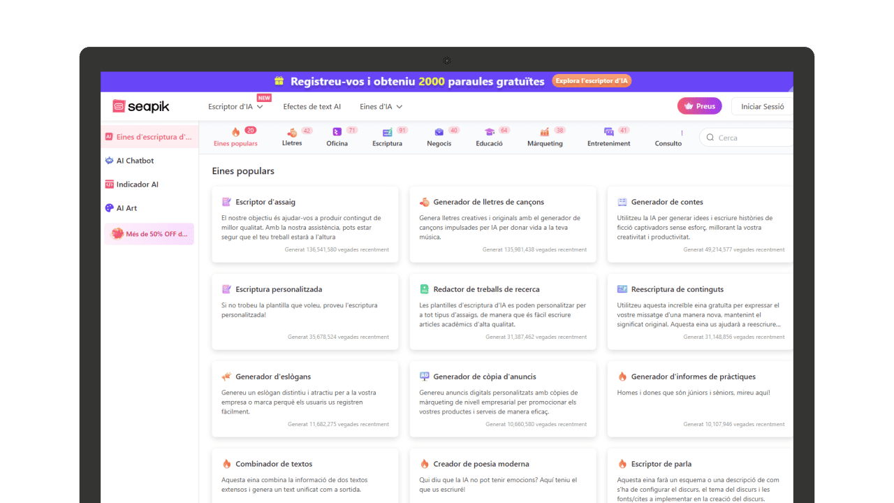Click the Explora l'escriptor d'IA banner button
894x503 pixels.
pyautogui.click(x=592, y=80)
